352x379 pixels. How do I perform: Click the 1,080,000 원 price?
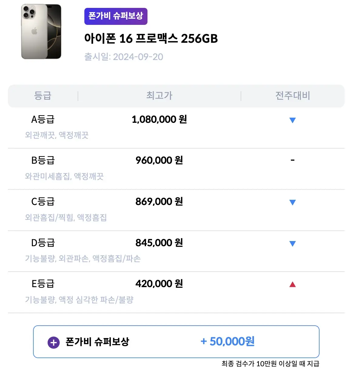(x=159, y=119)
